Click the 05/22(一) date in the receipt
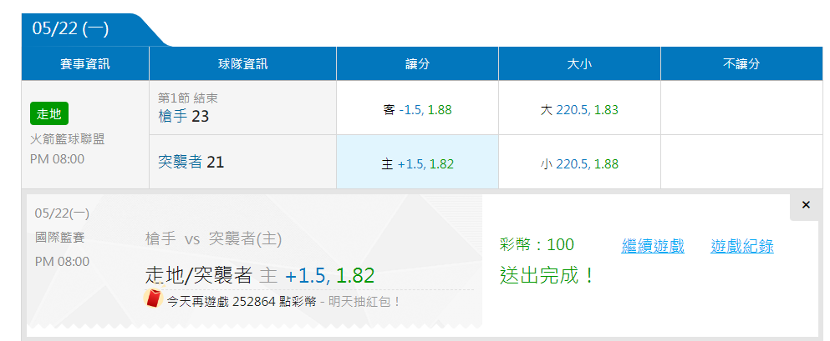 tap(62, 213)
